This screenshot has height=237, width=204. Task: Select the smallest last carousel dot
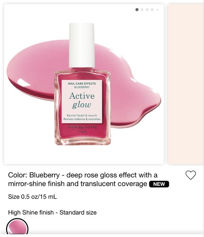(x=157, y=10)
